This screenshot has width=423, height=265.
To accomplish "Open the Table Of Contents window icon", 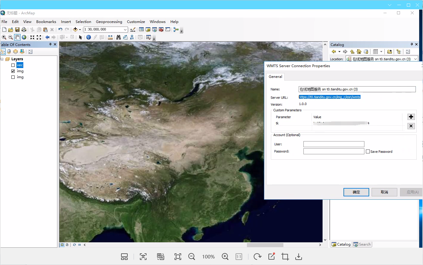I will pyautogui.click(x=141, y=30).
